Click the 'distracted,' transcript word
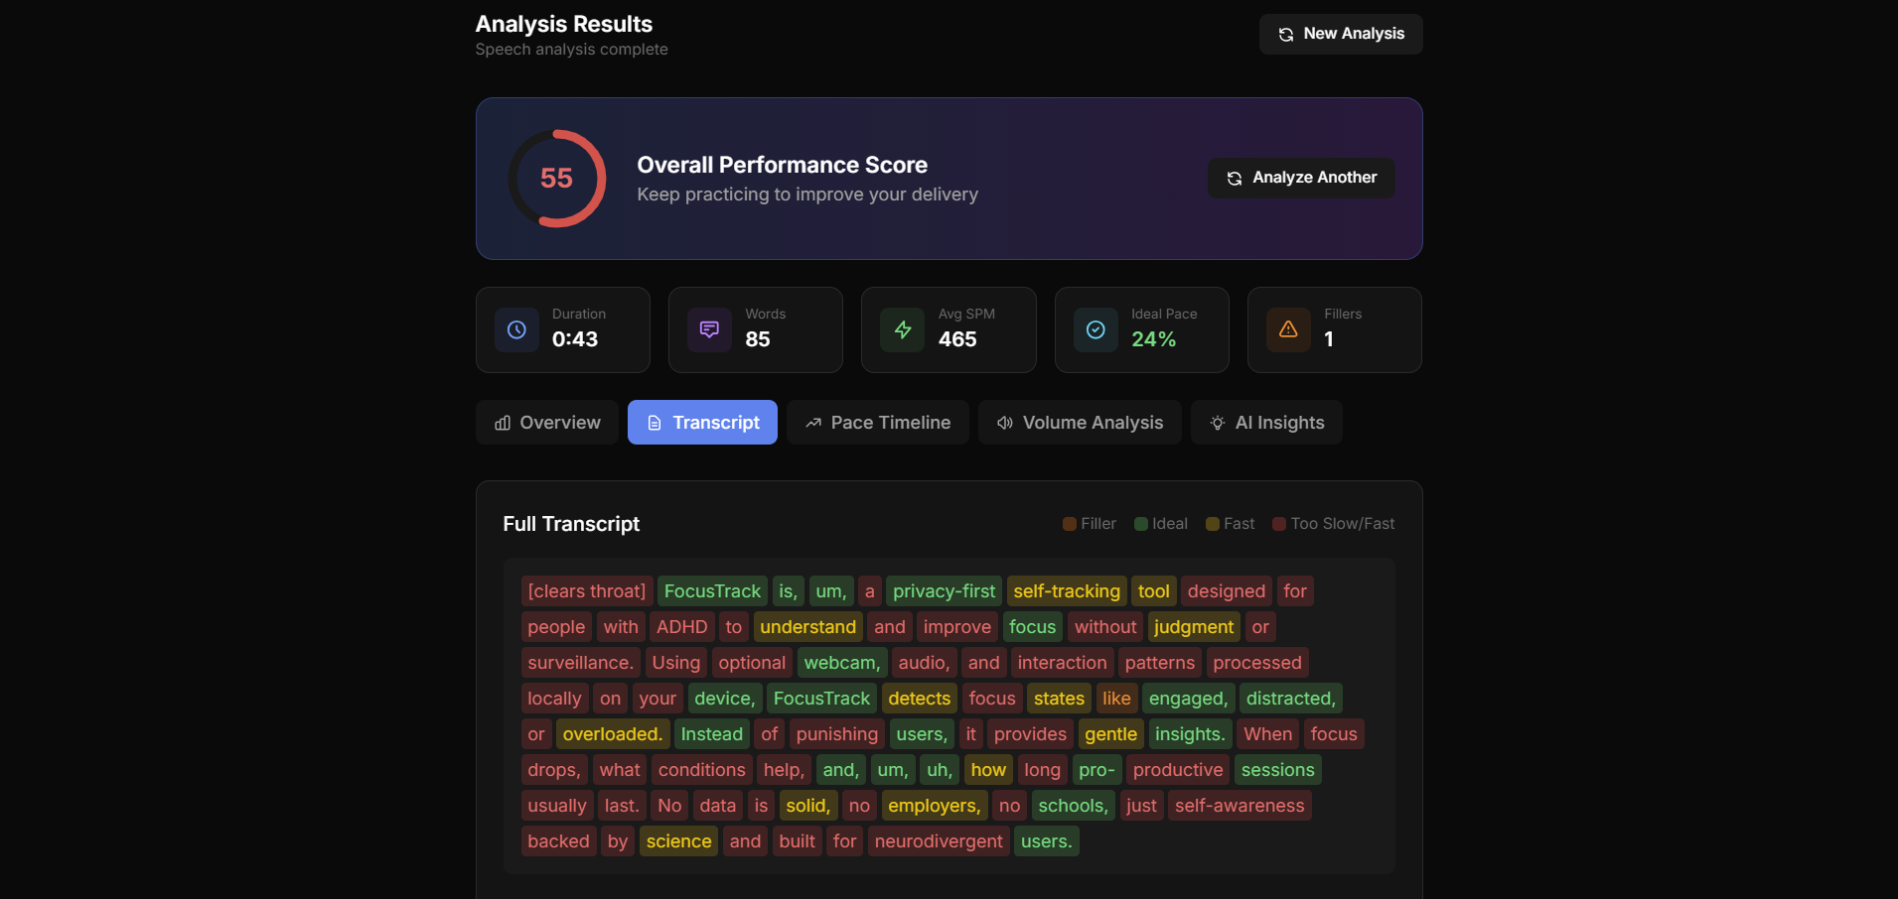This screenshot has height=899, width=1898. coord(1291,699)
